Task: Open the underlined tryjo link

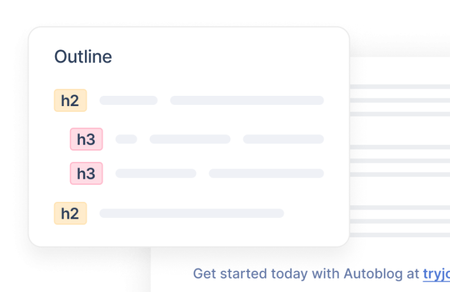Action: point(436,274)
